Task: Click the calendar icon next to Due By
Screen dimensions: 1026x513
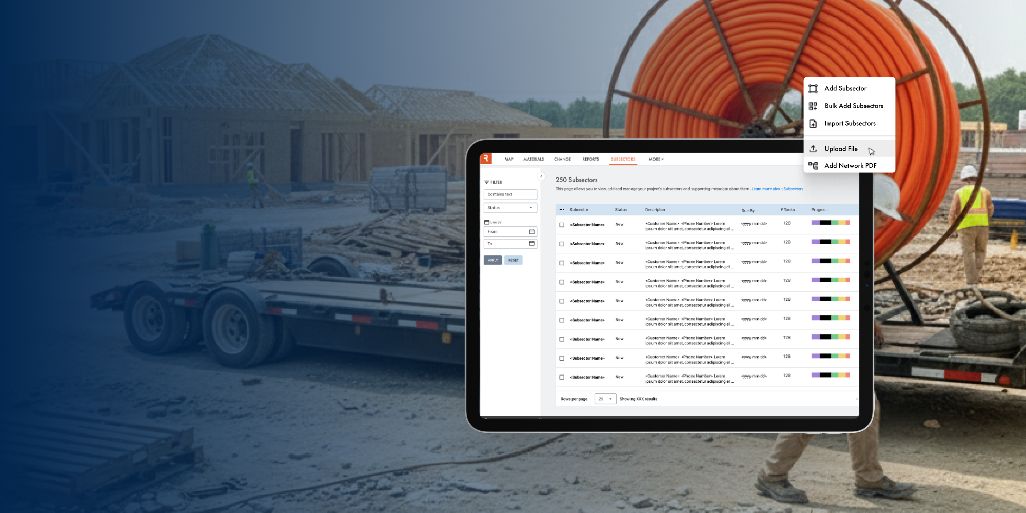Action: 486,222
